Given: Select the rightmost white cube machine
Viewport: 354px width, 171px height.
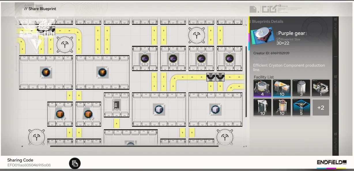Looking at the screenshot, I should (215, 109).
